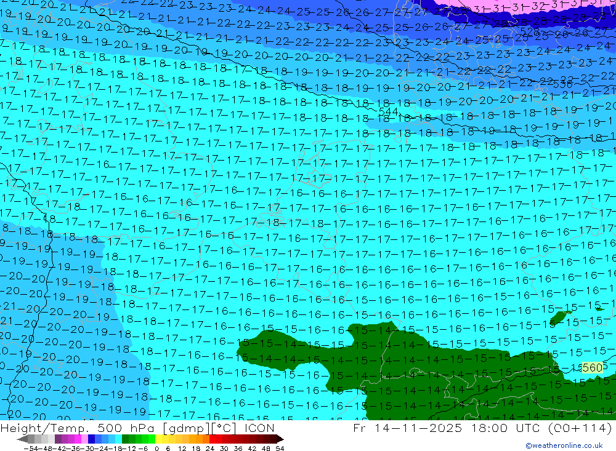The width and height of the screenshot is (616, 451).
Task: Click the left arrow end of color scale
Action: [x=22, y=439]
